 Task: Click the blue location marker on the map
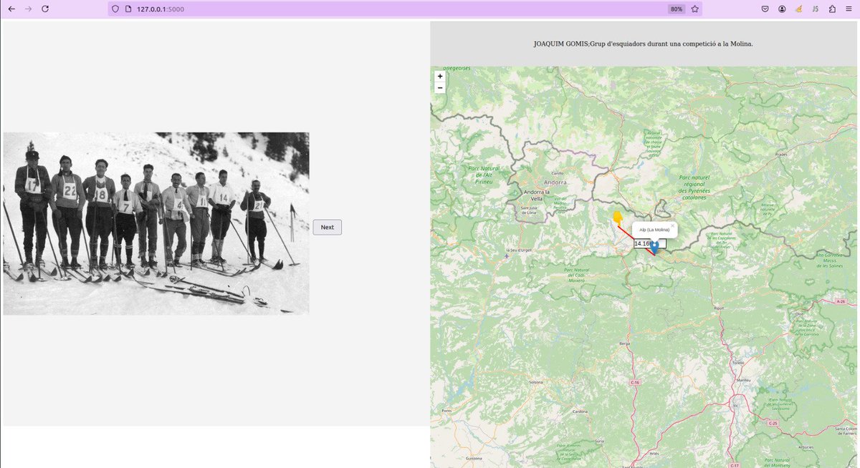pyautogui.click(x=654, y=248)
